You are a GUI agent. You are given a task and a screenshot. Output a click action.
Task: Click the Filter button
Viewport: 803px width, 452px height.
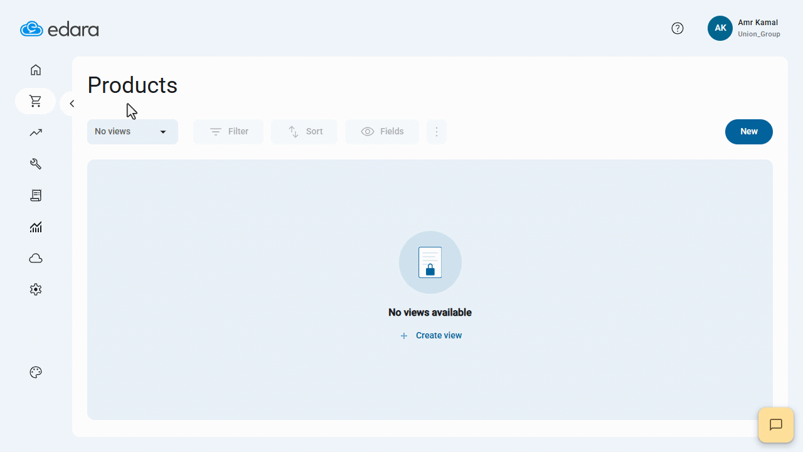[228, 132]
